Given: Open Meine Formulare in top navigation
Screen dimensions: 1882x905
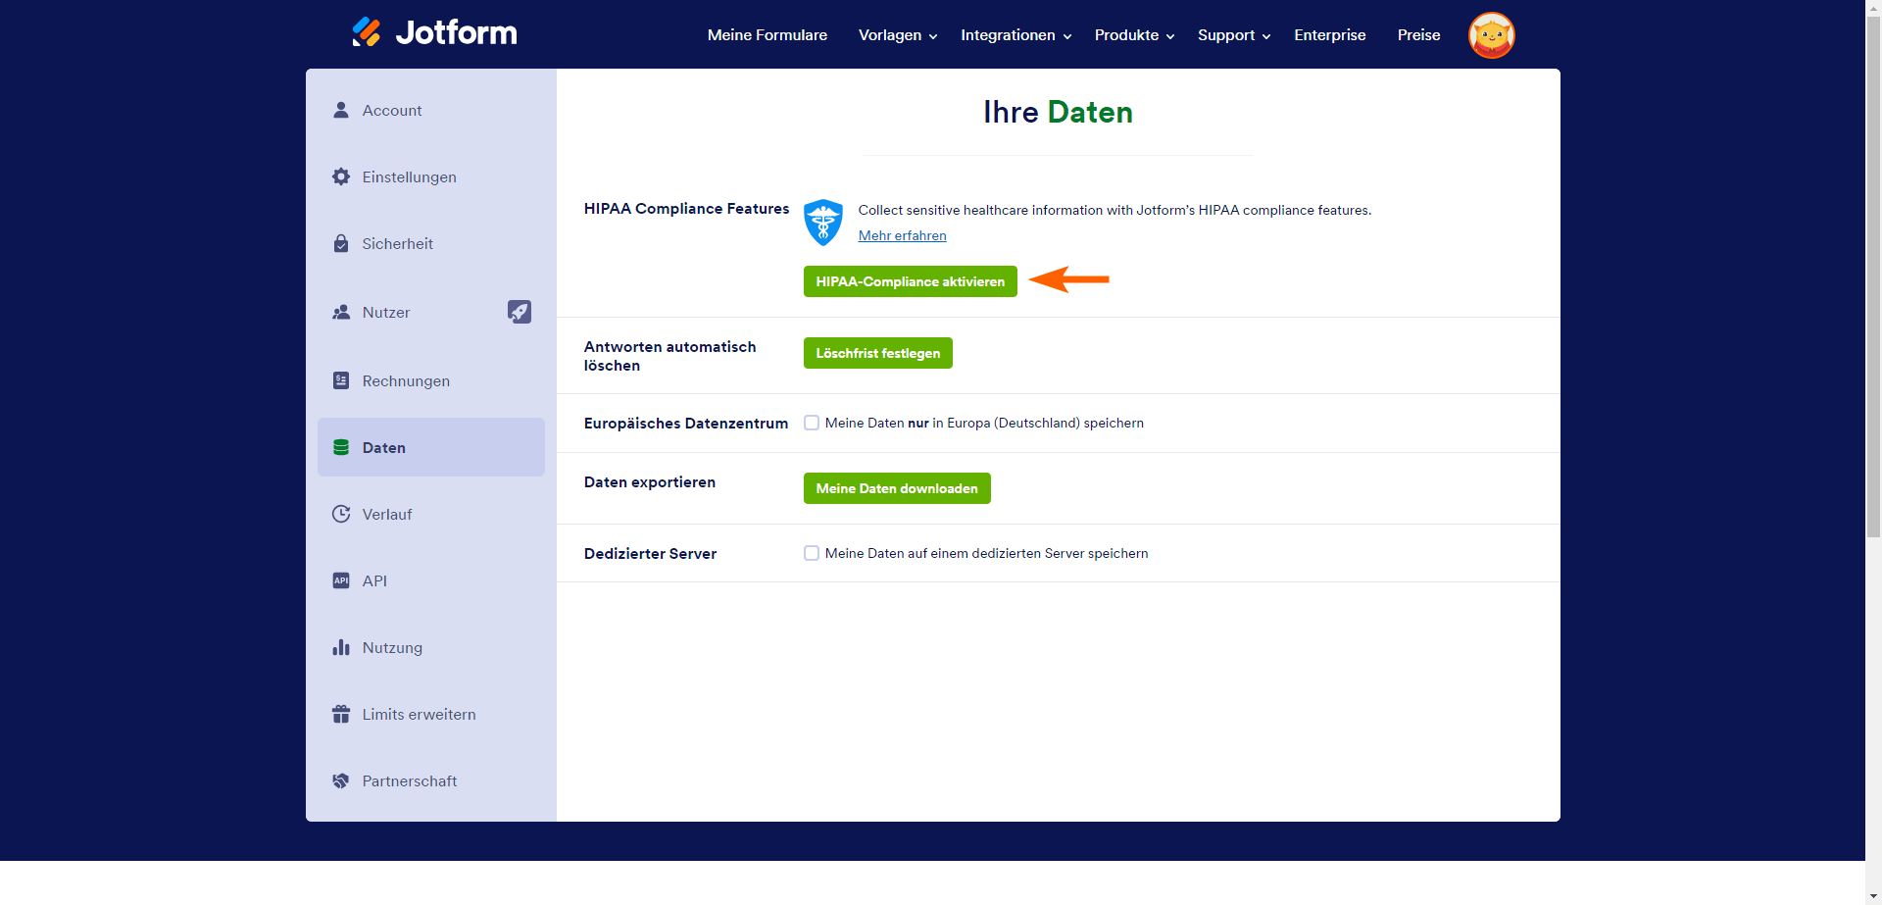Looking at the screenshot, I should [768, 35].
